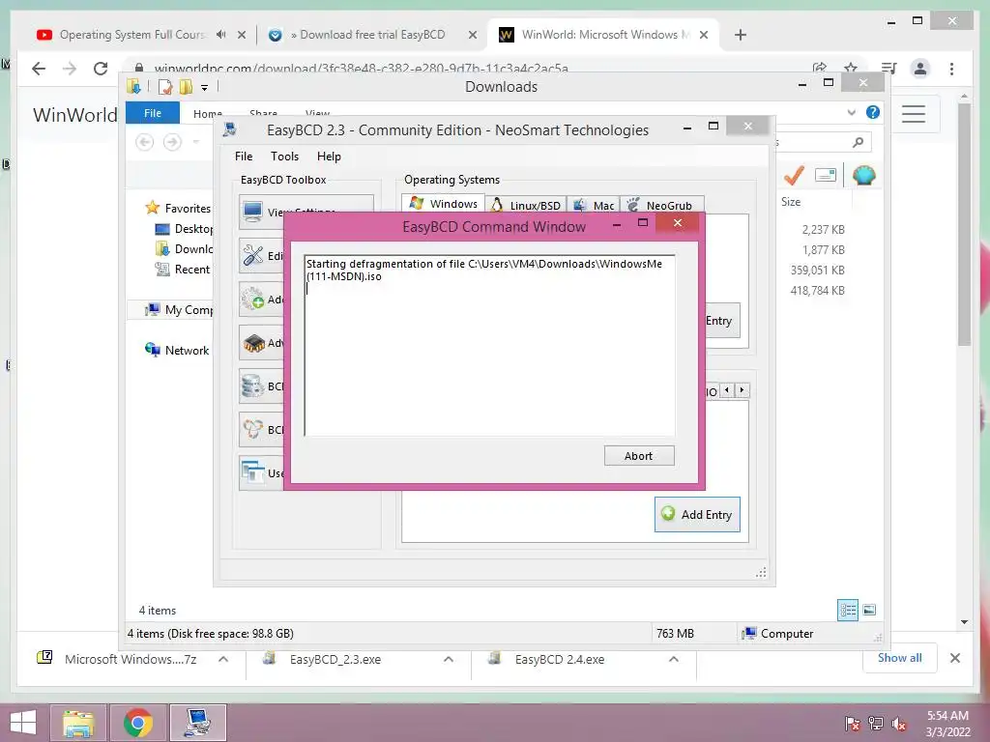Click the teal shell toolbar icon
990x742 pixels.
pos(863,175)
